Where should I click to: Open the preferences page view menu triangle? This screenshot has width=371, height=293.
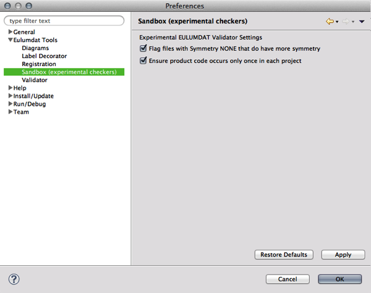(x=362, y=22)
